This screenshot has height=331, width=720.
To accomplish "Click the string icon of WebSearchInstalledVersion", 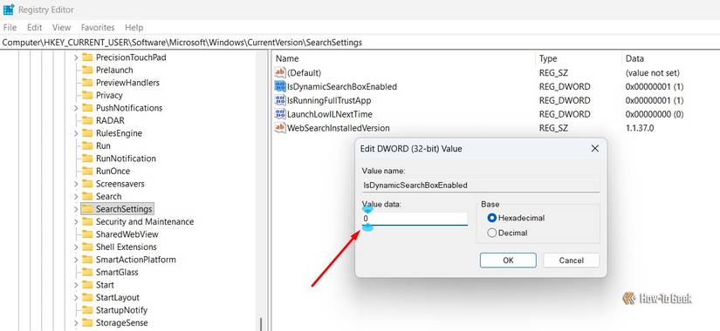I will 279,127.
